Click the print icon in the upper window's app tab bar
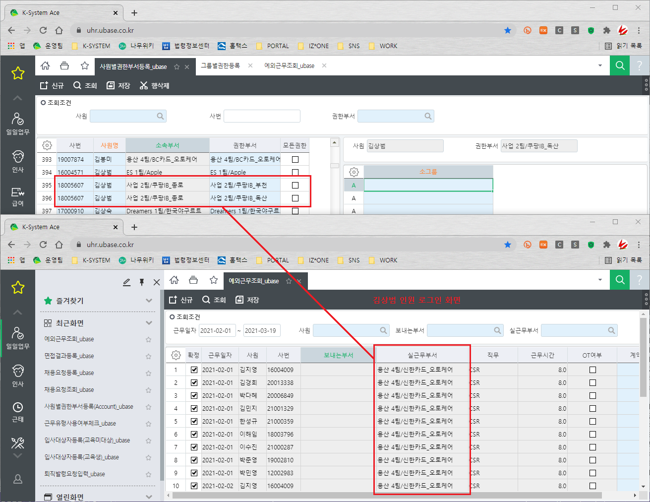Viewport: 650px width, 502px height. tap(64, 65)
